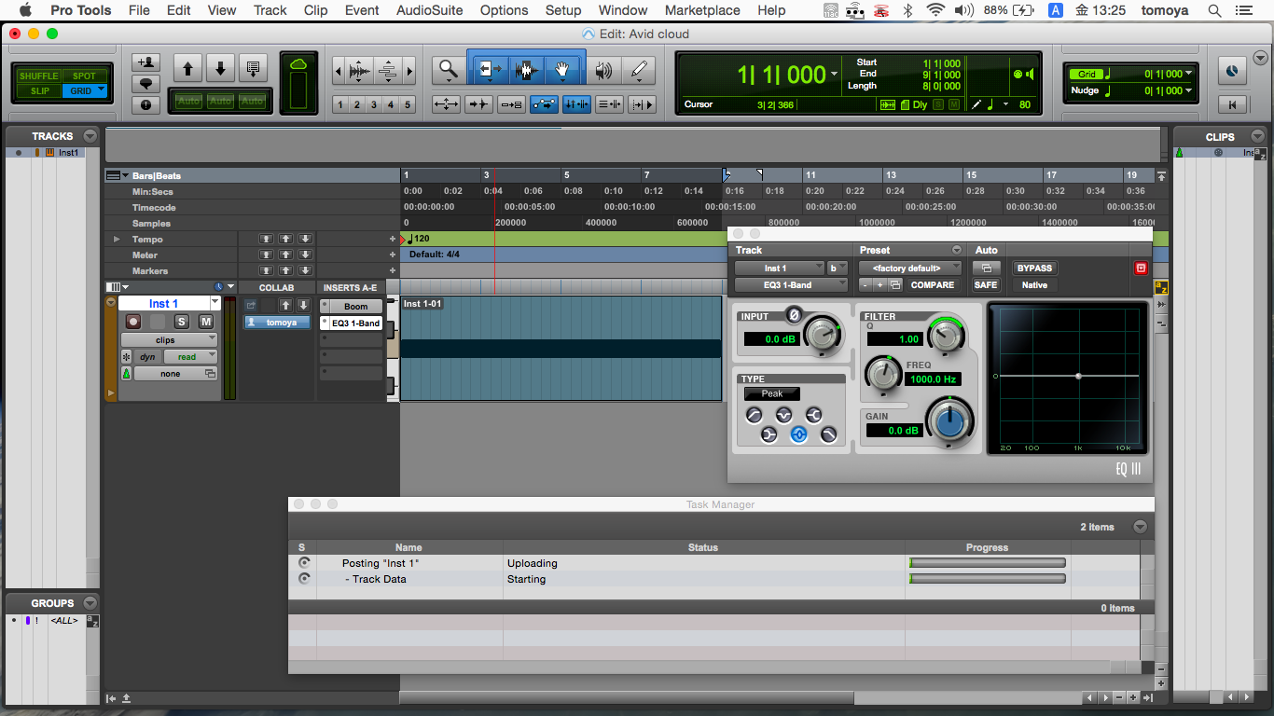The image size is (1274, 716).
Task: Open the Marketplace menu
Action: point(701,10)
